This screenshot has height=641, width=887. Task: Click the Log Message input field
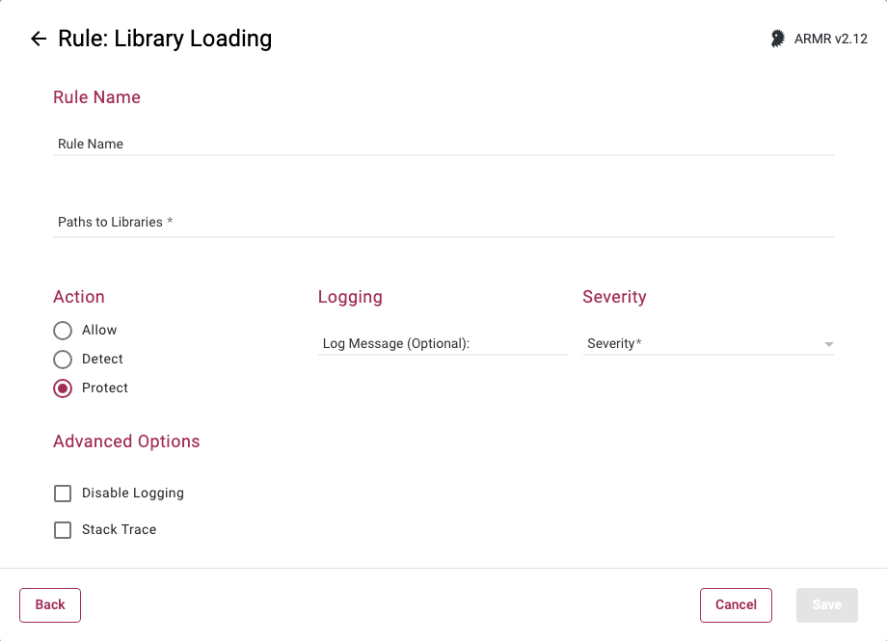(443, 343)
